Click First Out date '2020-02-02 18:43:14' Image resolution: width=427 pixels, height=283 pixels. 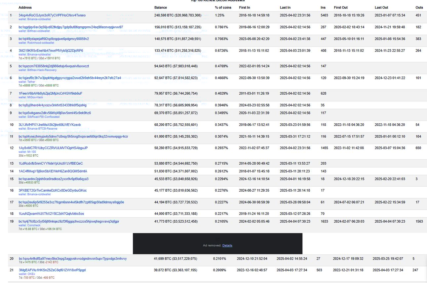[349, 27]
